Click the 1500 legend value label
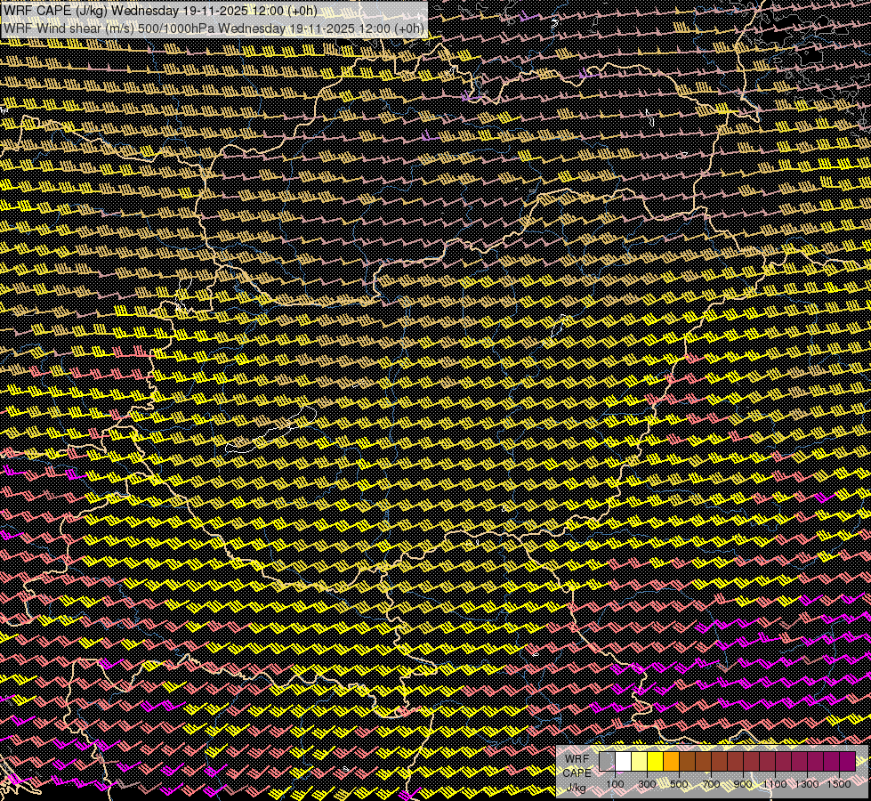 coord(839,784)
